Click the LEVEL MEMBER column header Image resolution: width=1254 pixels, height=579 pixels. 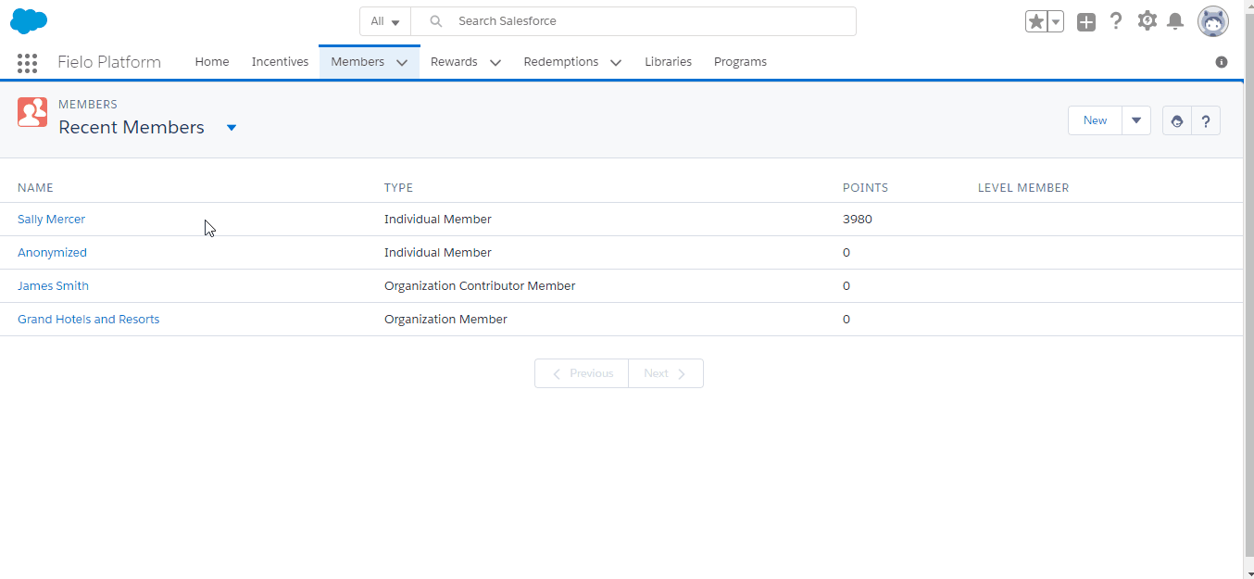coord(1023,188)
